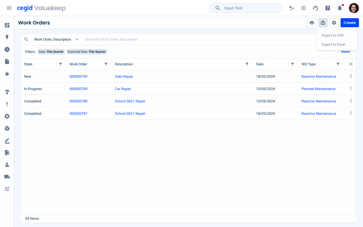This screenshot has width=363, height=227.
Task: Select Export to Excel
Action: 334,44
